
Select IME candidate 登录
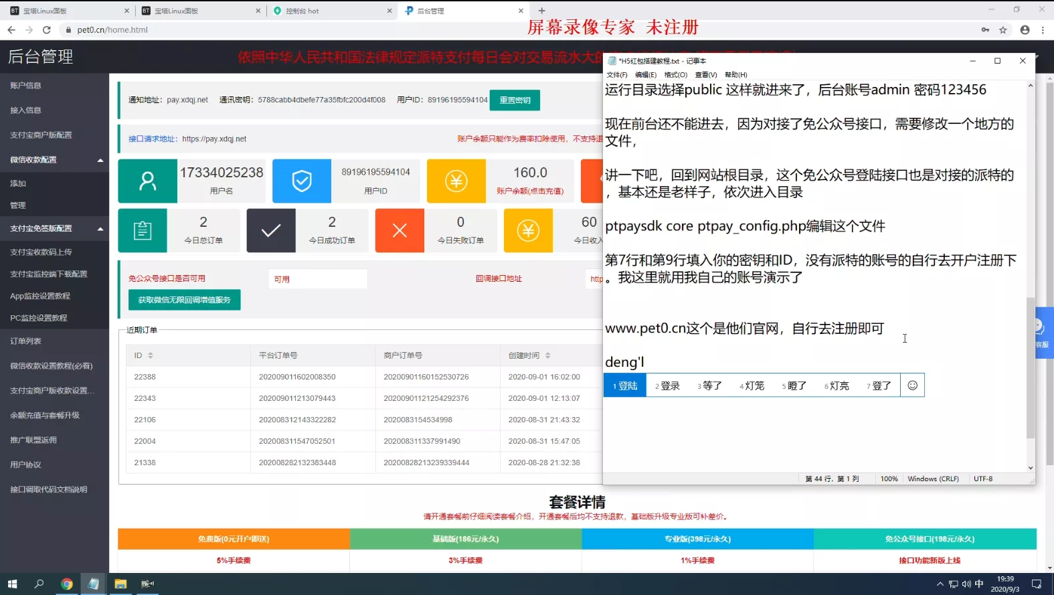tap(668, 386)
